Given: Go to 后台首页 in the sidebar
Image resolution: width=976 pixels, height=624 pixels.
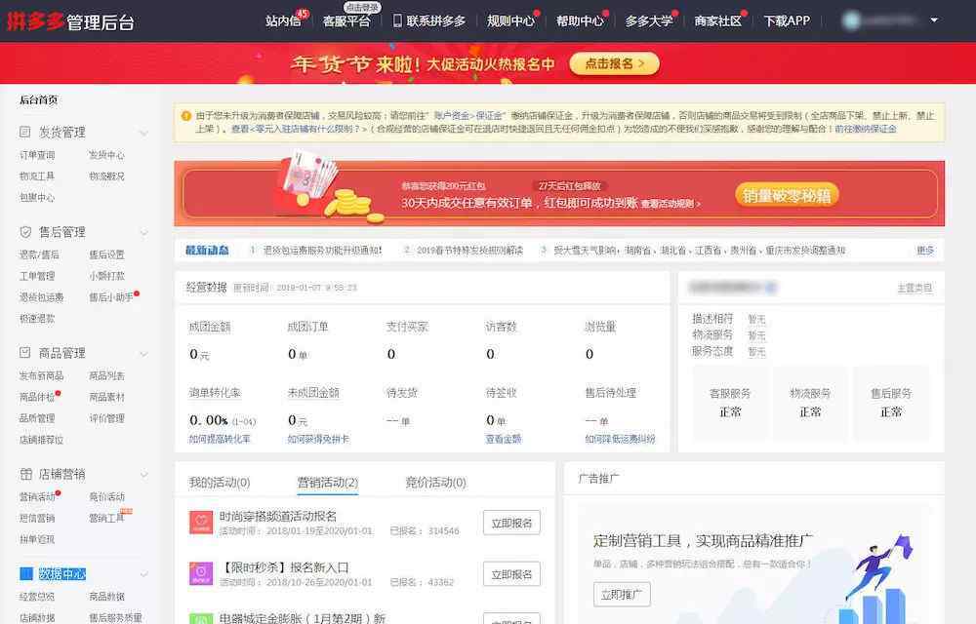Looking at the screenshot, I should (39, 99).
